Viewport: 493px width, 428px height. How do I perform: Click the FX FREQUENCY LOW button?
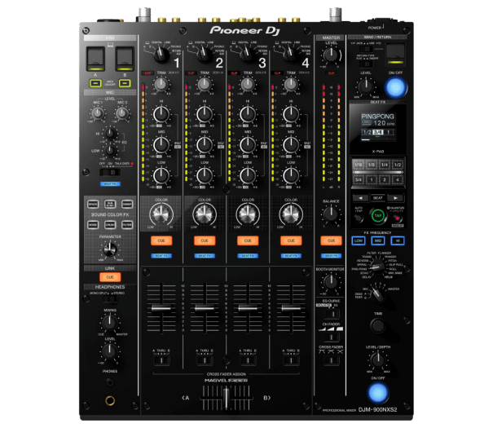(359, 240)
